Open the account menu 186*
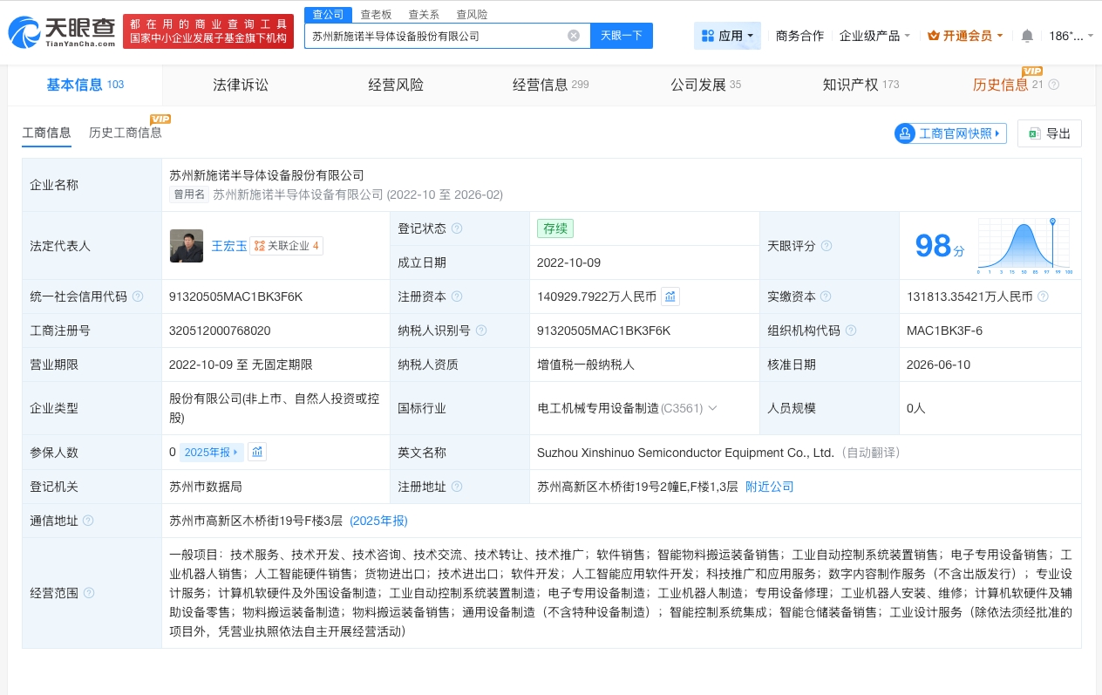This screenshot has height=695, width=1102. tap(1070, 36)
